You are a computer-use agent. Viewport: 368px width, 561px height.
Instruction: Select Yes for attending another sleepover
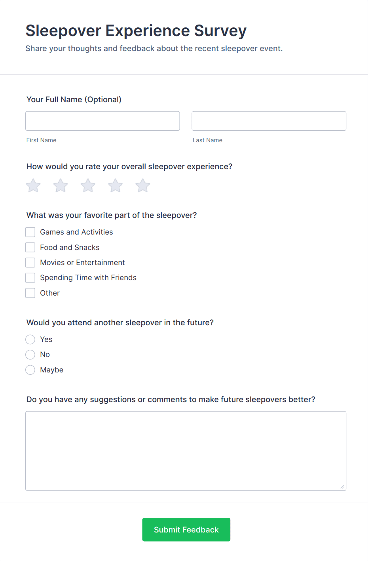click(30, 339)
